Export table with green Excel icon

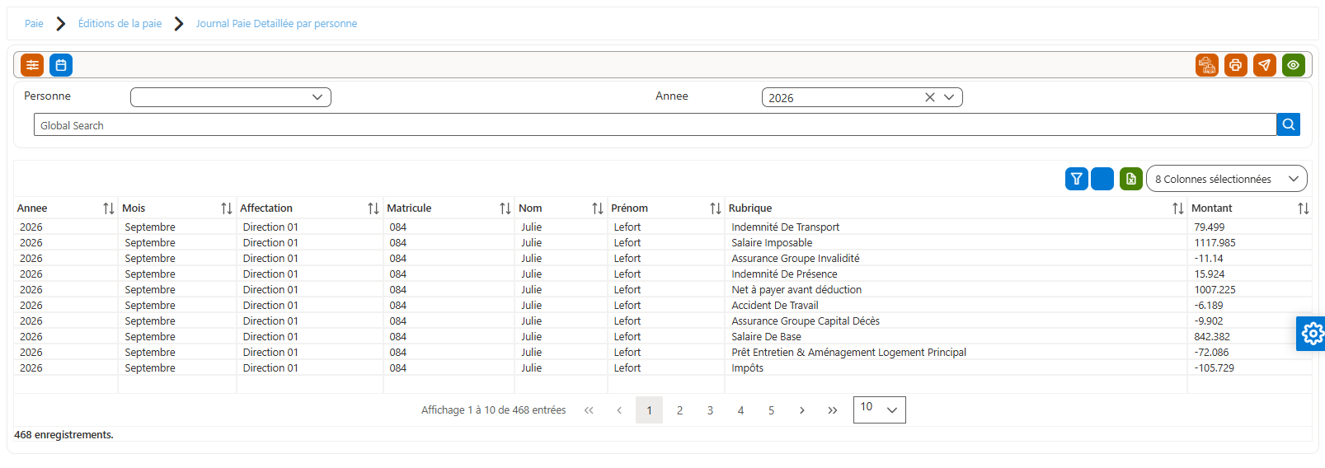tap(1131, 179)
